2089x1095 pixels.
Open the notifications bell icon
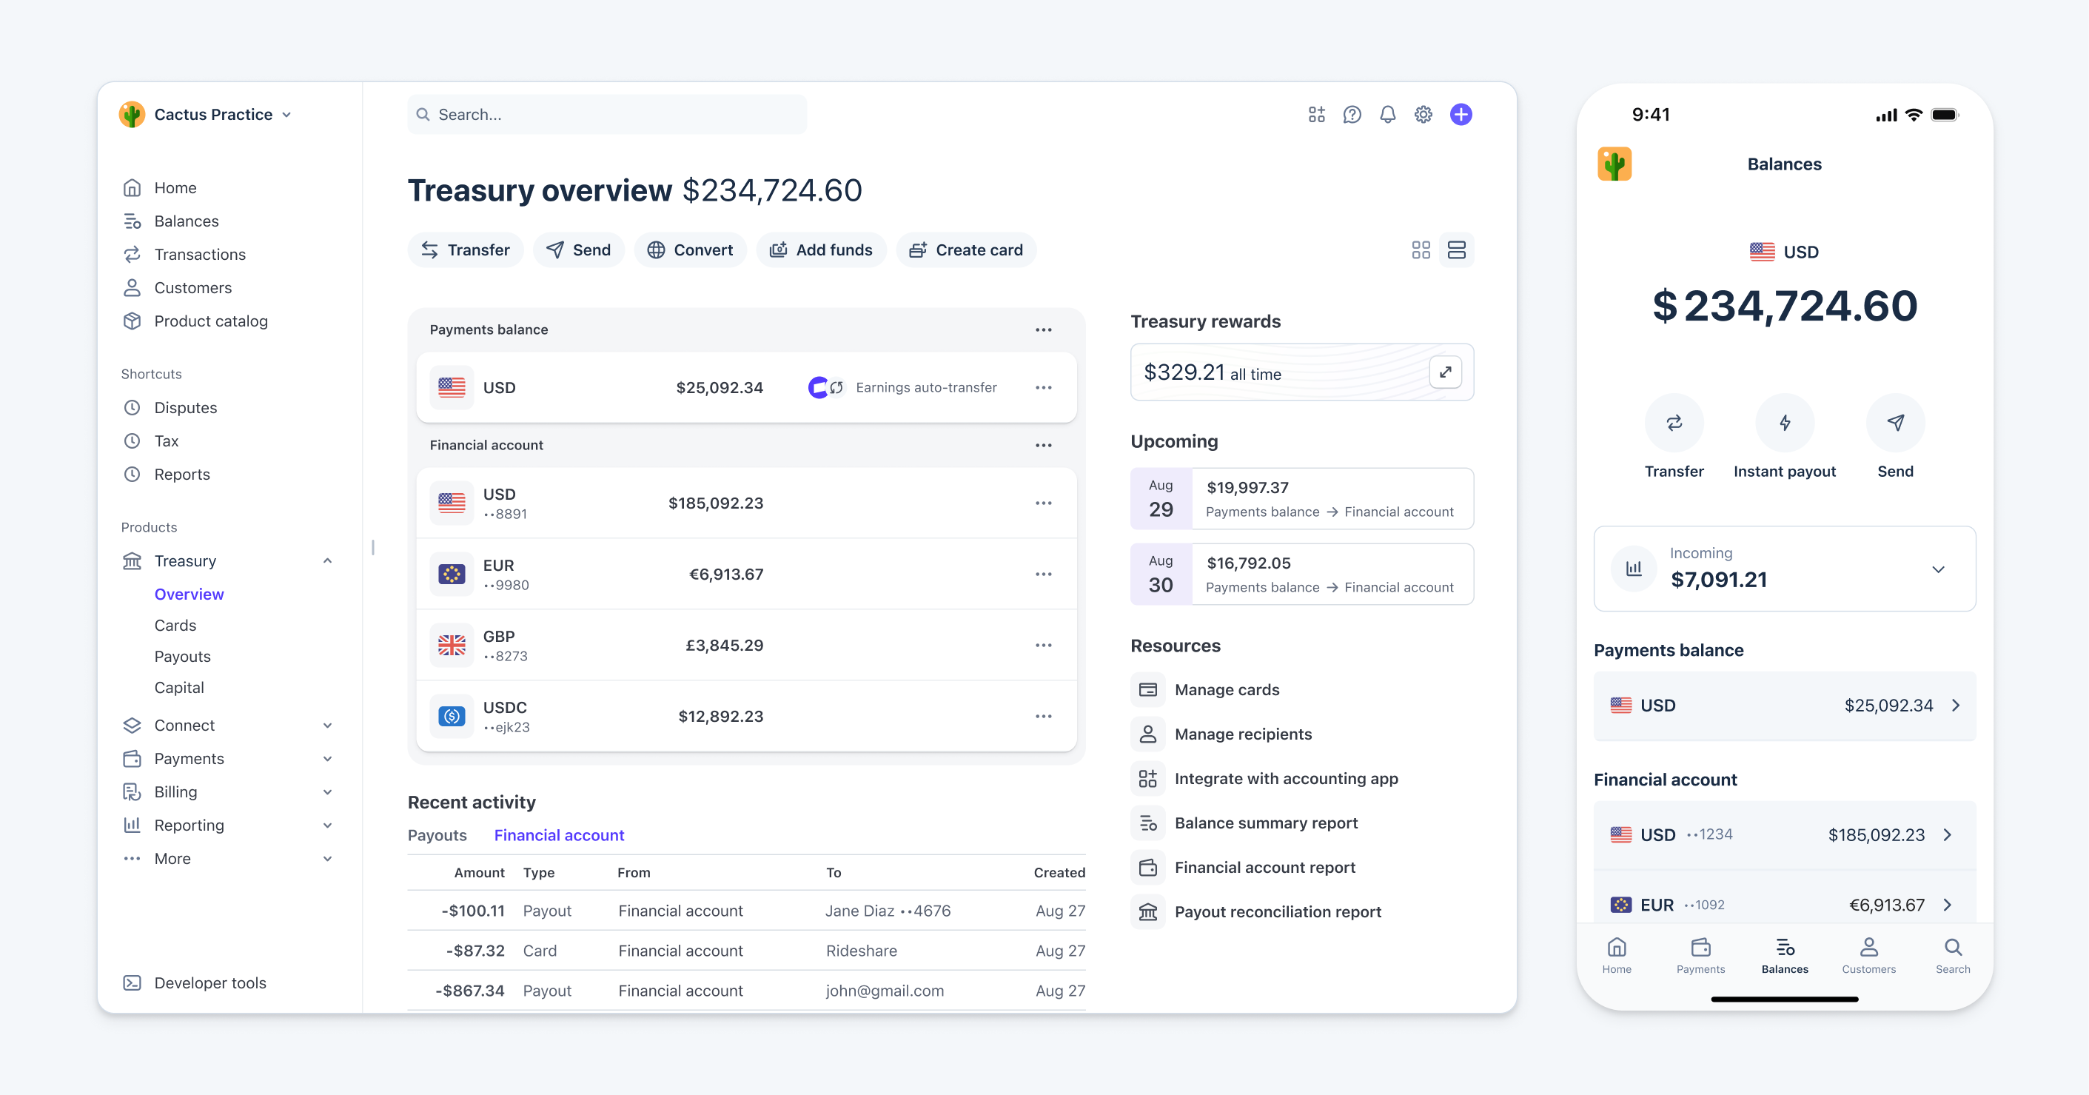[1387, 114]
